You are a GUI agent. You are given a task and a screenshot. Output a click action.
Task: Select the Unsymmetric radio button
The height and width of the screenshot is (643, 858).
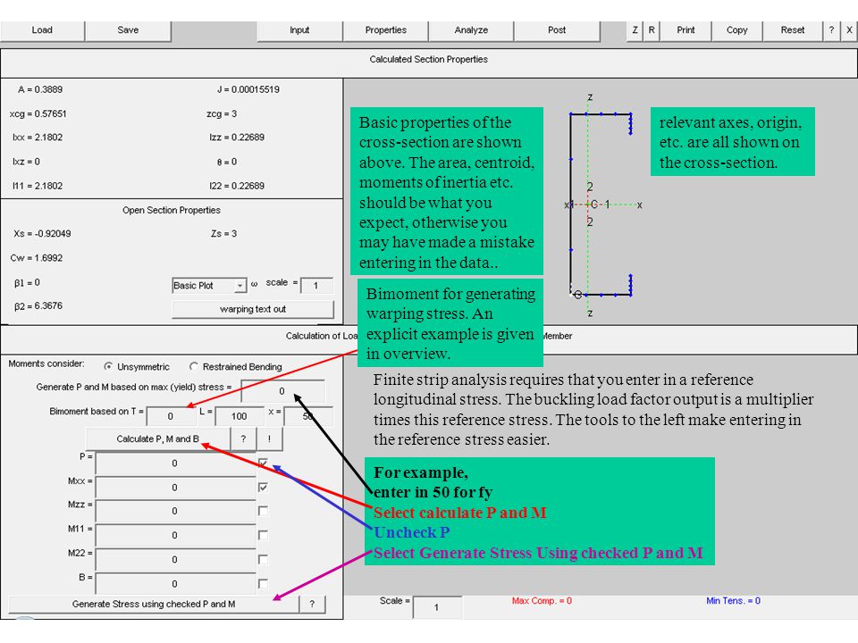click(x=108, y=366)
